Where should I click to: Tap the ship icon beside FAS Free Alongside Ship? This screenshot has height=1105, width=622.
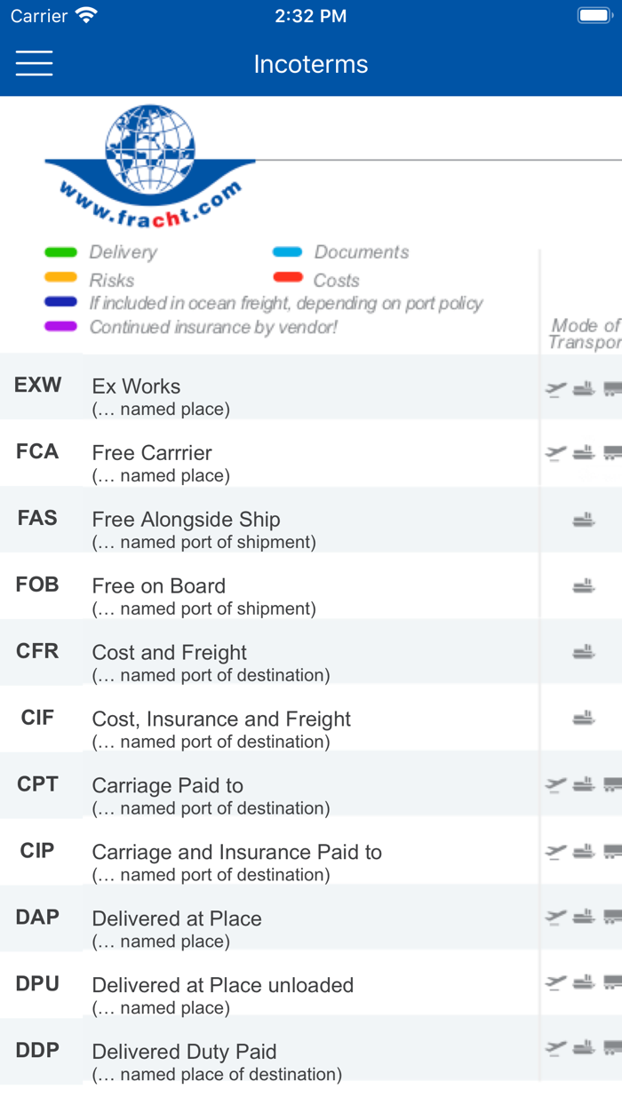click(x=584, y=521)
